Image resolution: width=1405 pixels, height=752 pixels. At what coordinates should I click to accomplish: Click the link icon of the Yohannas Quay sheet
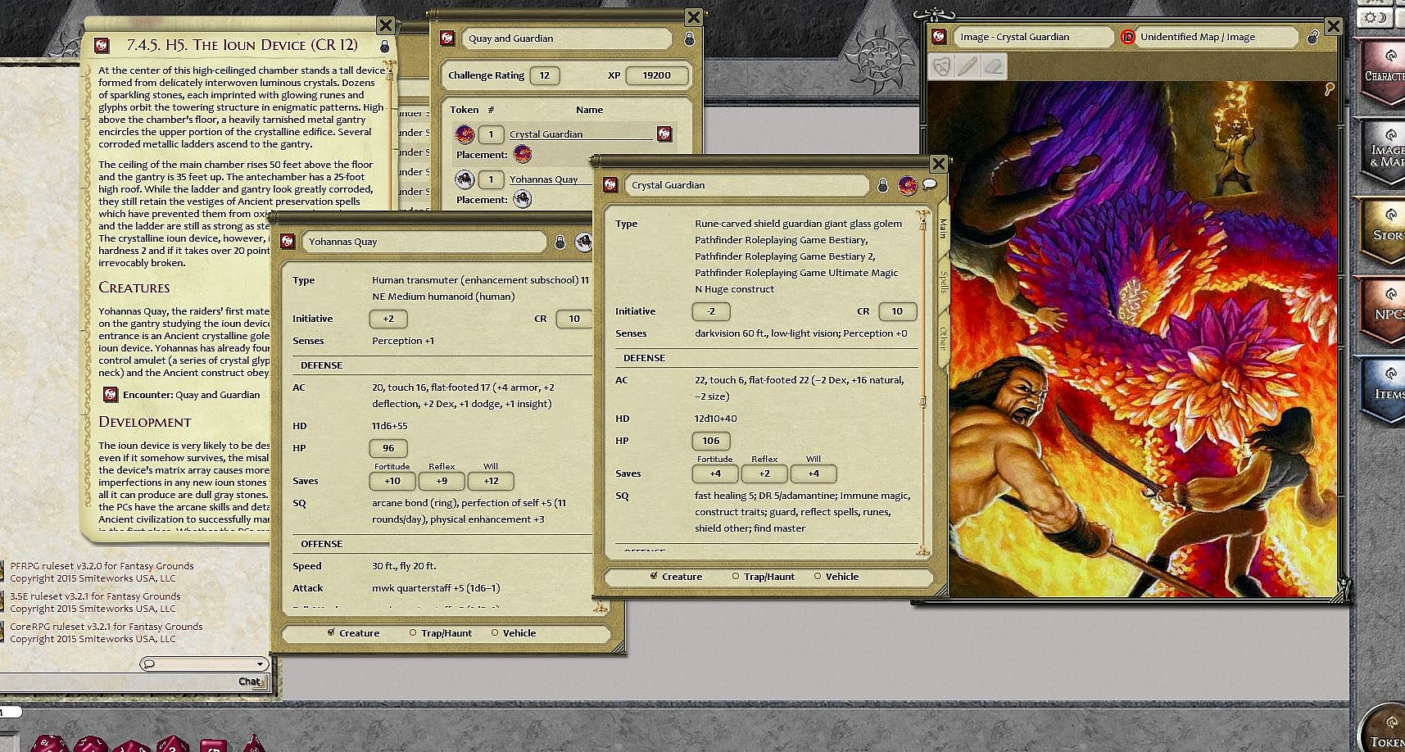(x=288, y=242)
